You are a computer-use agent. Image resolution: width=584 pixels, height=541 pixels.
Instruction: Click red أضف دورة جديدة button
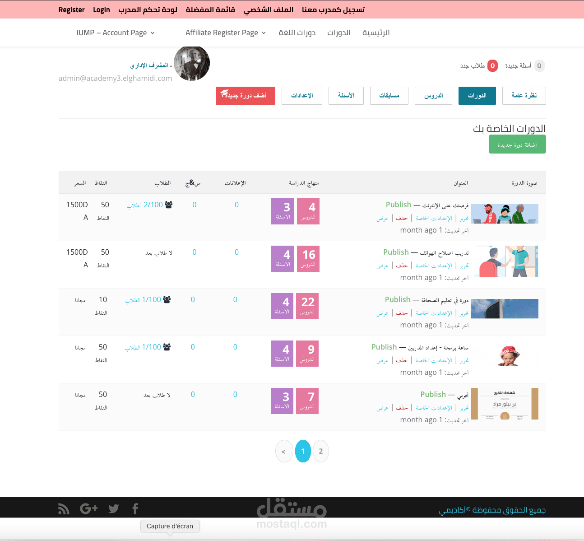246,96
